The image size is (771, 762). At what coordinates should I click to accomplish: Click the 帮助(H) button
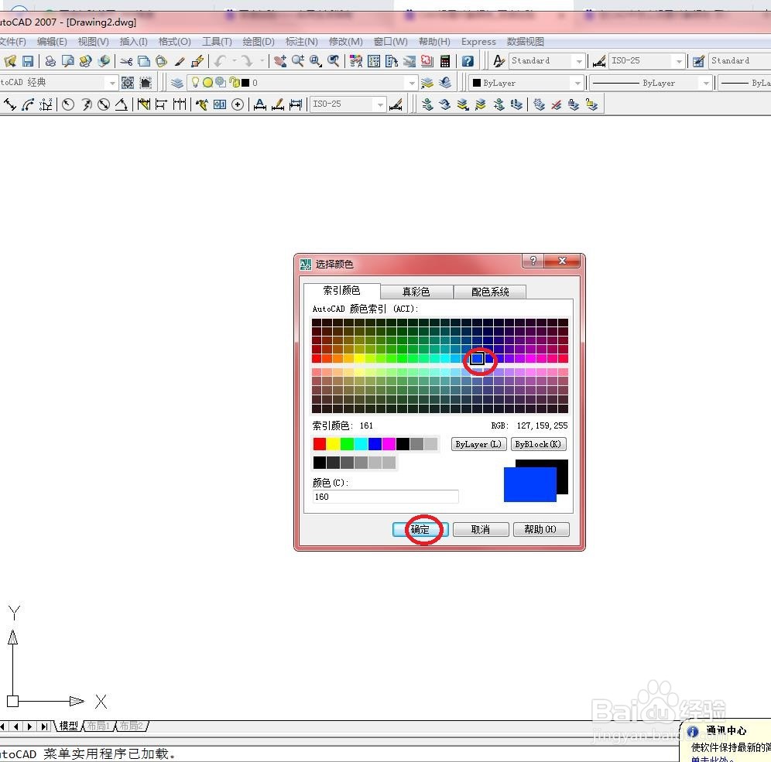[541, 529]
